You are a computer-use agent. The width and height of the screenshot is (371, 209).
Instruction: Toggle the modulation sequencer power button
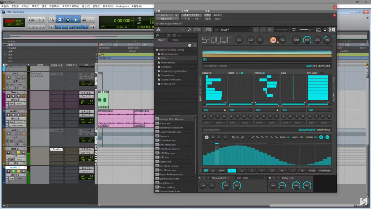tap(327, 137)
